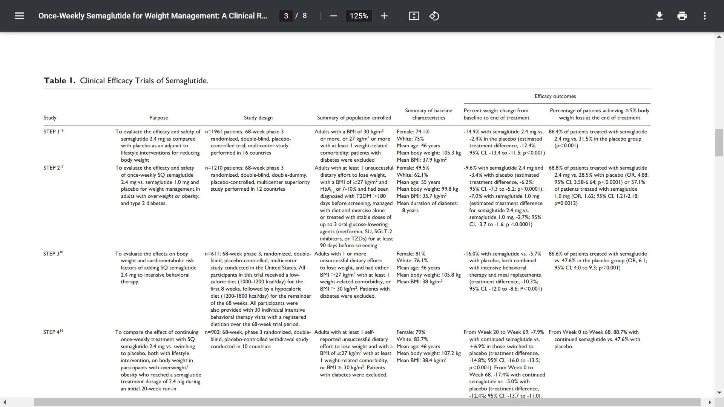Click 'Mean body weight: 105.8 kg' value
Viewport: 724px width, 407px height.
[x=429, y=275]
